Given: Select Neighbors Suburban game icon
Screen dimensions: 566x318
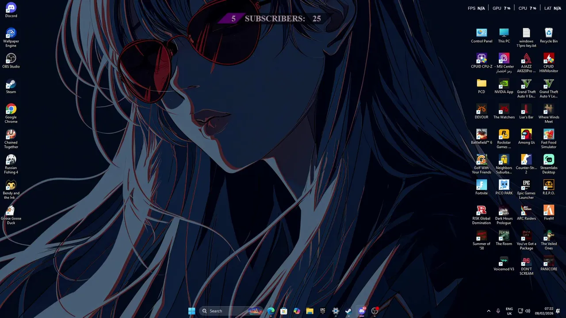Looking at the screenshot, I should [x=504, y=164].
